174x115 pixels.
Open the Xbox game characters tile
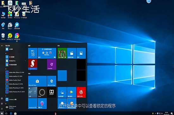(x=62, y=53)
